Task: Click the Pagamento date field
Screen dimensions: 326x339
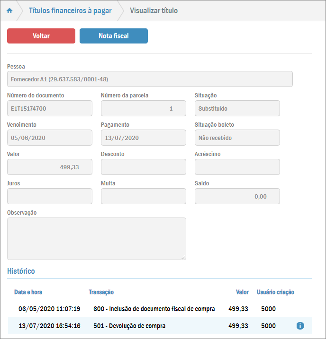Action: pyautogui.click(x=143, y=138)
